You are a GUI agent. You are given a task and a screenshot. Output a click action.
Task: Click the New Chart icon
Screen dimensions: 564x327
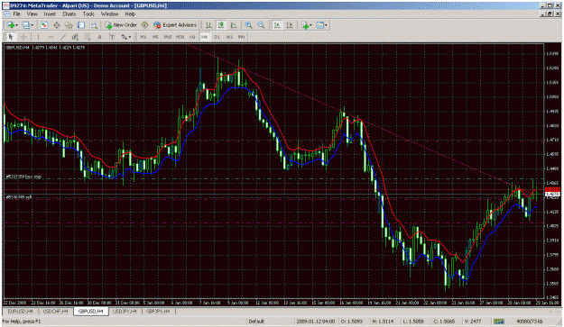(x=11, y=25)
